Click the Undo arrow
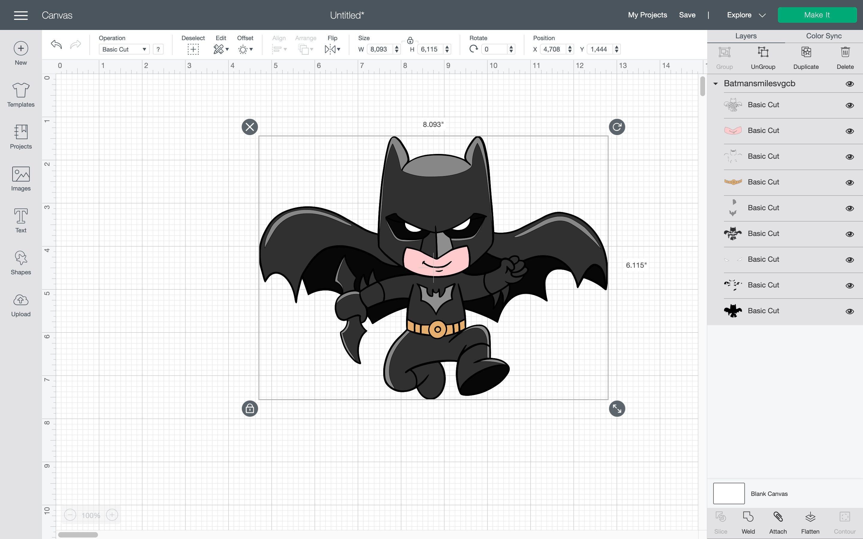Viewport: 863px width, 539px height. click(56, 44)
